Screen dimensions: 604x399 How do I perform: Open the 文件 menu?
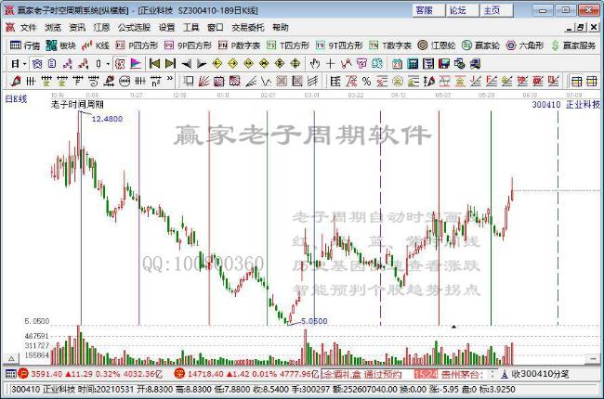(x=28, y=27)
